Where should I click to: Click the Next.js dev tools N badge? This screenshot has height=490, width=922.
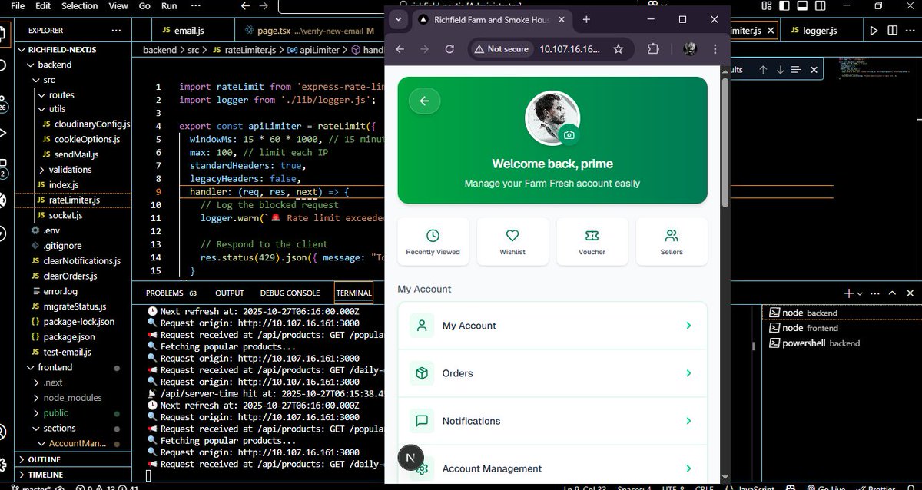tap(410, 458)
